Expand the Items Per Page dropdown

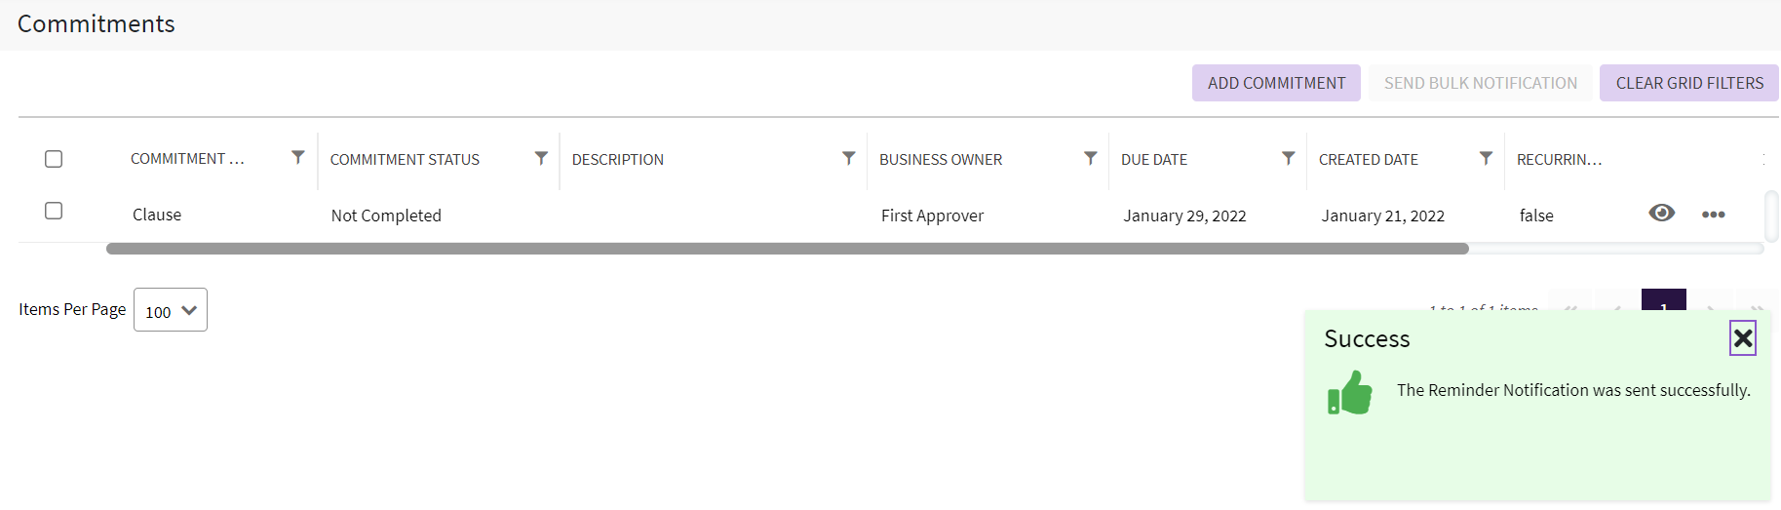click(171, 310)
